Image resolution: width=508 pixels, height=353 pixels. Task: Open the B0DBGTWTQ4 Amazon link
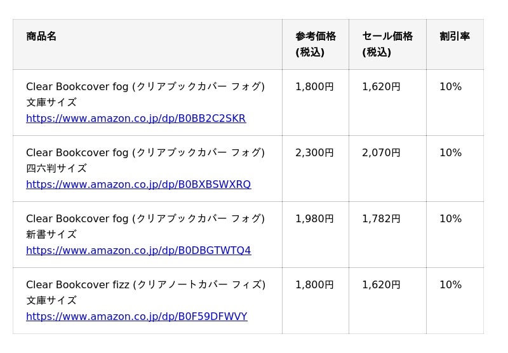(x=138, y=251)
